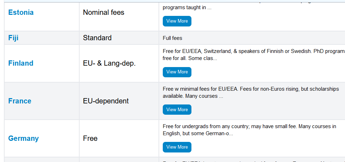Expand Finland details with View More
345x162 pixels.
[x=177, y=72]
